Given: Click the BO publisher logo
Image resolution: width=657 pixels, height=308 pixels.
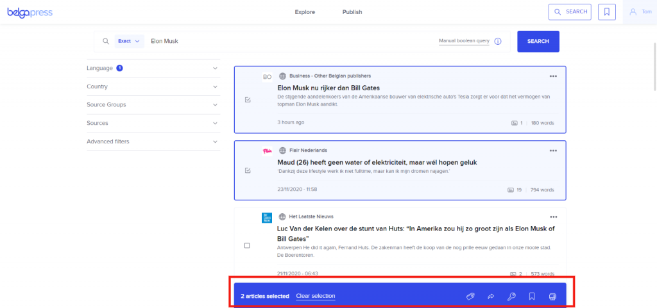Looking at the screenshot, I should 267,76.
